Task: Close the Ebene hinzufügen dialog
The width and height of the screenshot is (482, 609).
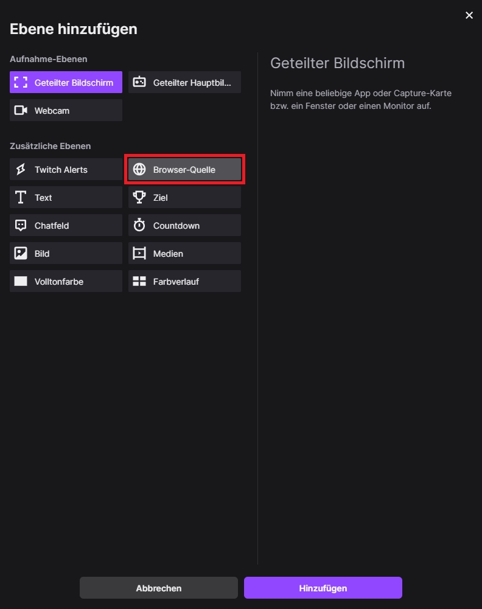Action: click(x=469, y=15)
